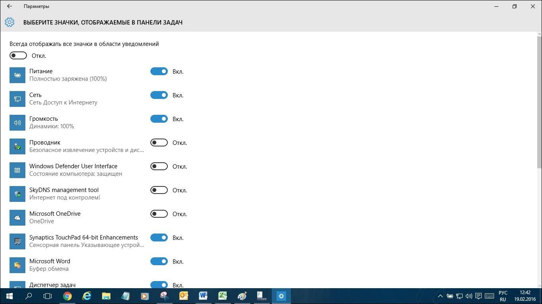Viewport: 542px width, 304px height.
Task: Expand hidden system tray icons chevron
Action: 440,296
